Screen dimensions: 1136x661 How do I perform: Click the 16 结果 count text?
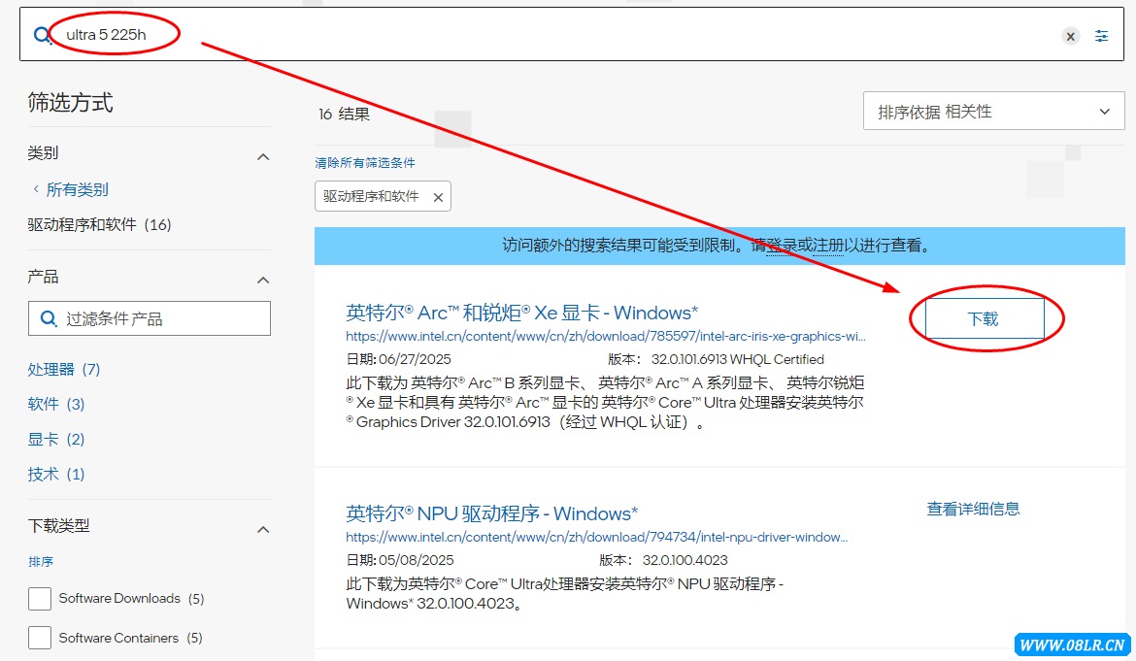344,115
